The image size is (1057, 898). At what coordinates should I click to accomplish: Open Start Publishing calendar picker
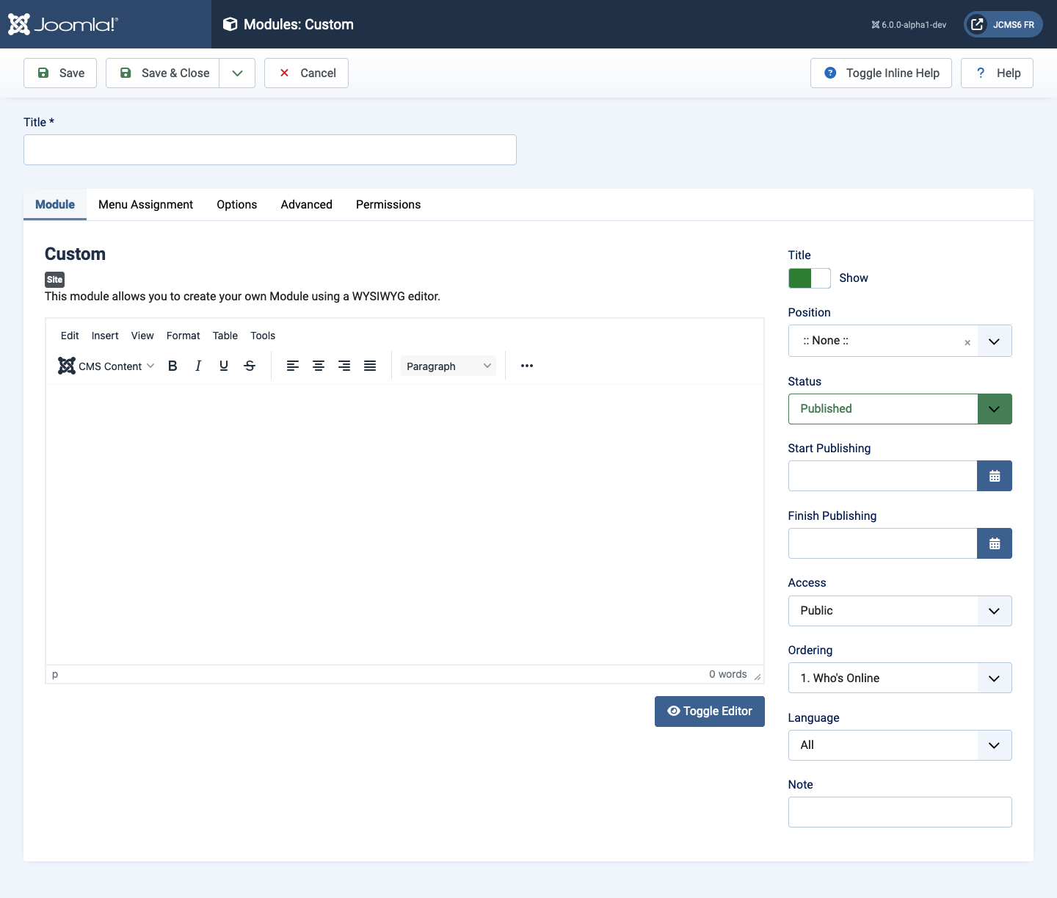[x=995, y=476]
